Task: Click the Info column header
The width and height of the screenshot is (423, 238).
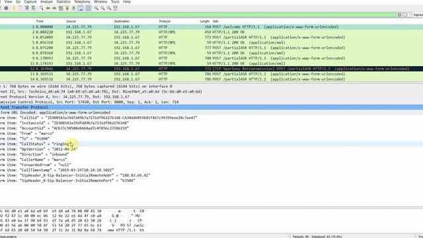Action: (x=215, y=21)
